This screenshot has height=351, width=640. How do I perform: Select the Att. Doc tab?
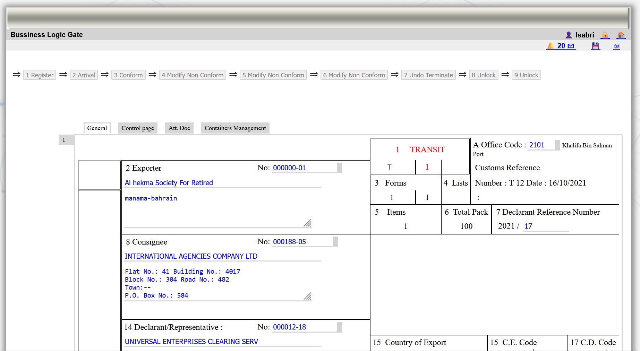179,128
